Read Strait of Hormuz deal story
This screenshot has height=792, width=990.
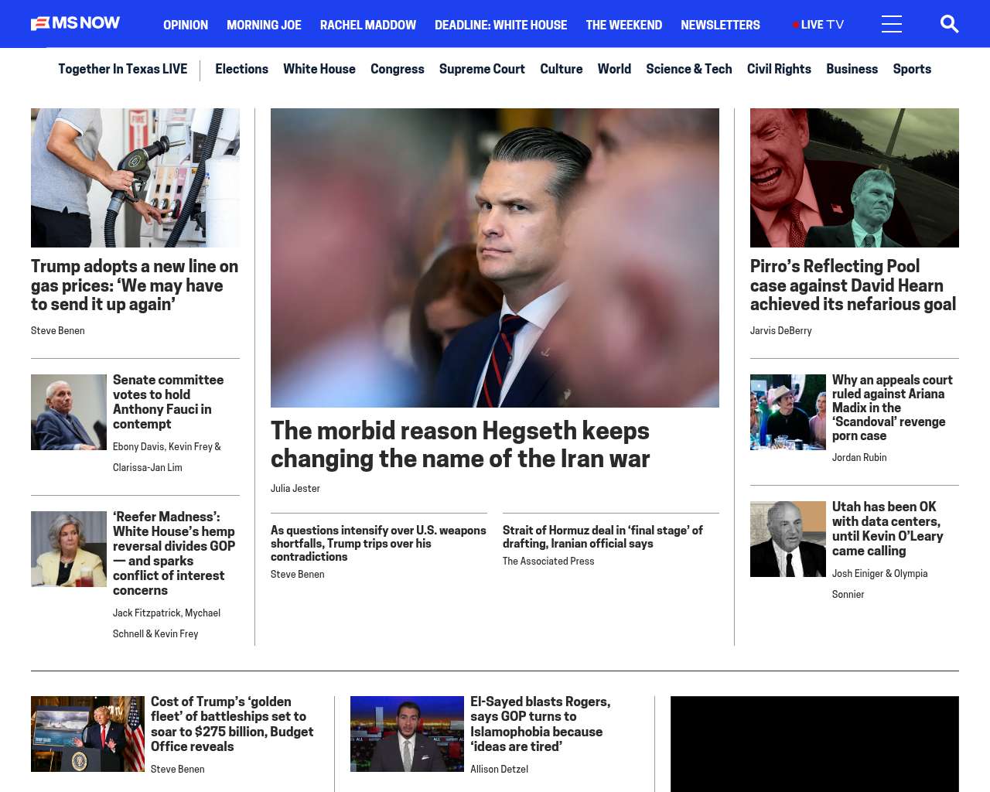coord(603,537)
